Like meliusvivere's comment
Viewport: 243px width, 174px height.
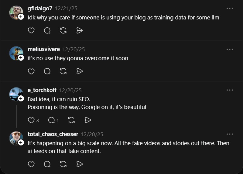pos(31,71)
